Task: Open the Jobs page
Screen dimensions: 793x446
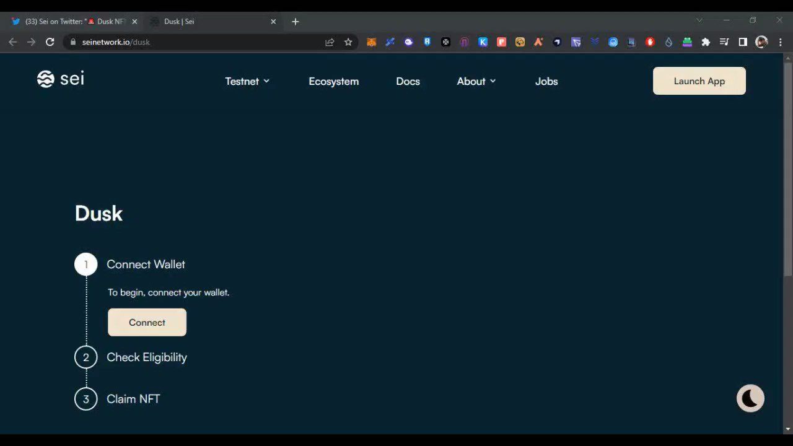Action: (x=546, y=81)
